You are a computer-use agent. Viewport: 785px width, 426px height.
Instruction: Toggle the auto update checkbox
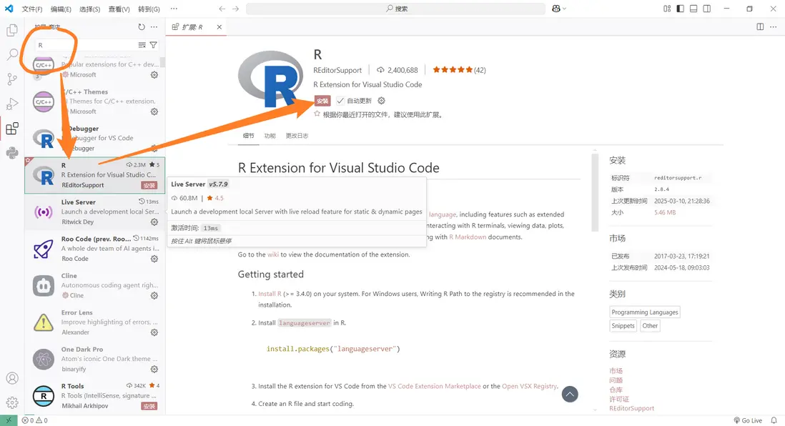point(340,101)
